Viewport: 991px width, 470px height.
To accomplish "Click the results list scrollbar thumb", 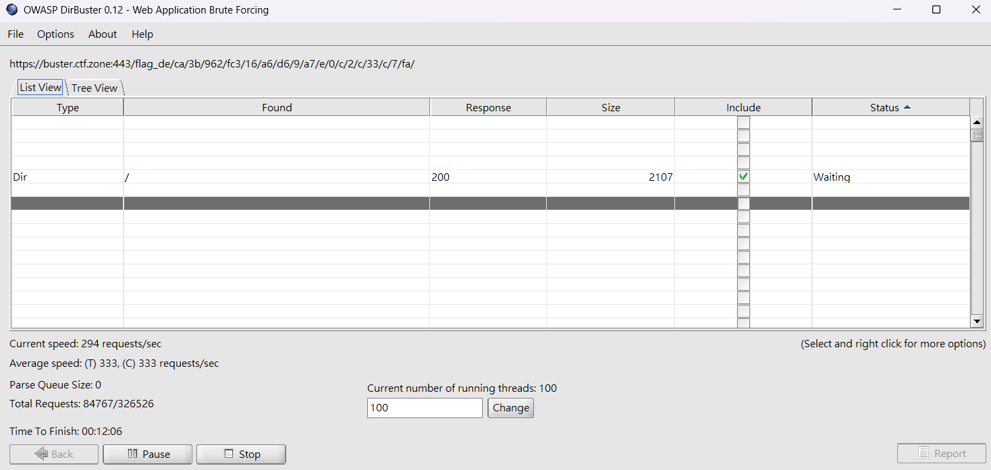I will point(976,136).
